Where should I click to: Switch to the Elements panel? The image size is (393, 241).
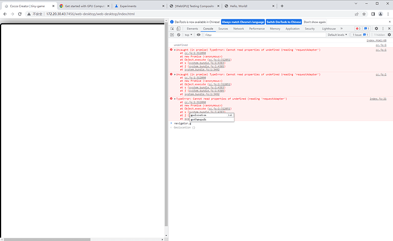pyautogui.click(x=193, y=29)
